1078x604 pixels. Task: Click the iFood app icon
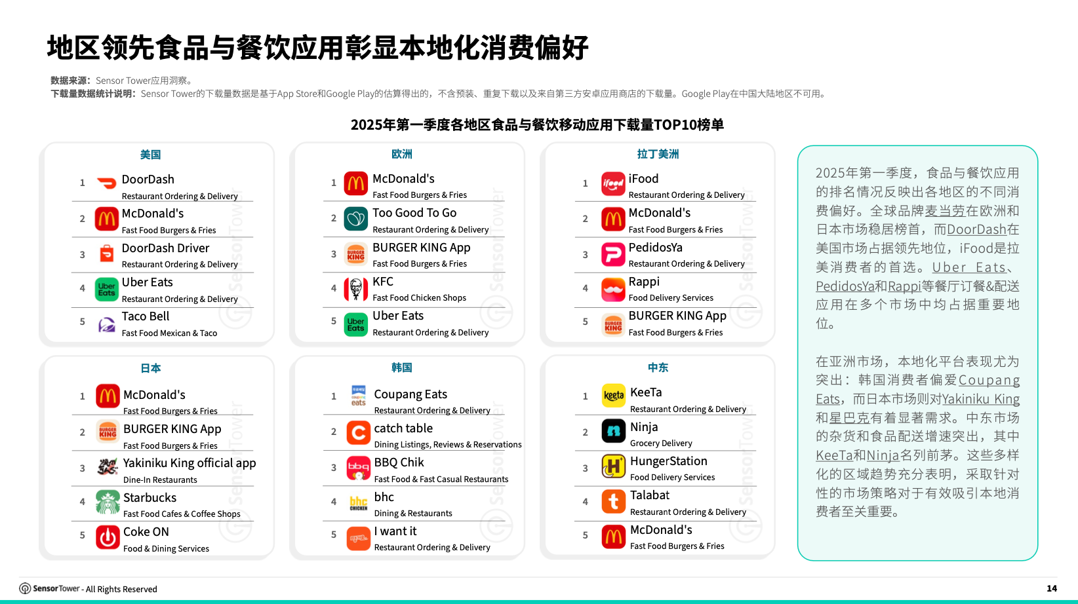pyautogui.click(x=613, y=184)
